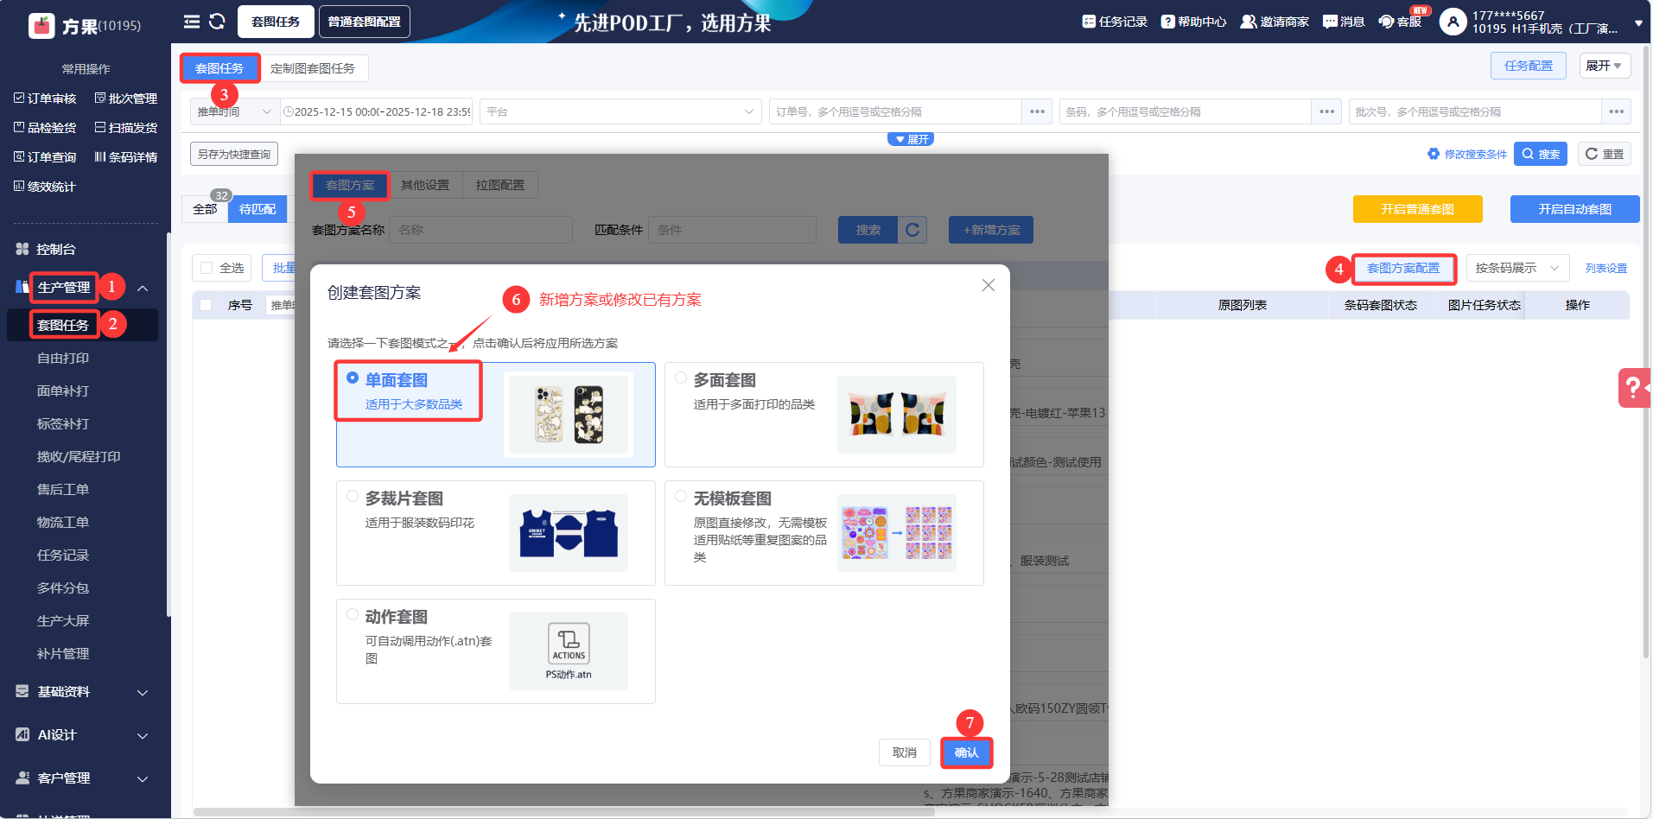Screen dimensions: 1653x819
Task: Open 拉图配置 tab in config panel
Action: point(500,185)
